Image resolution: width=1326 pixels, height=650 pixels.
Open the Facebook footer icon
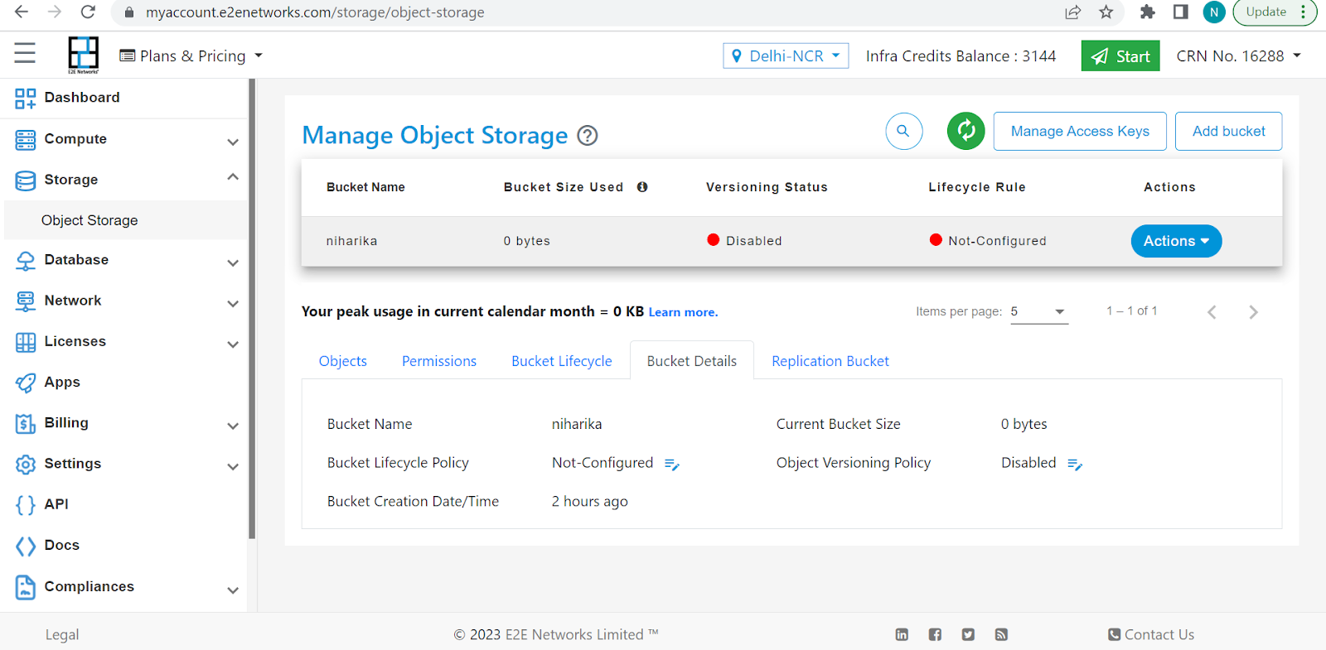coord(935,634)
